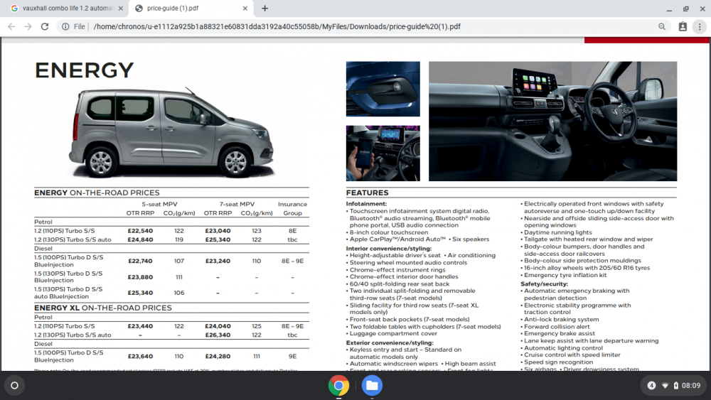The image size is (711, 400).
Task: Click the battery status icon
Action: [x=675, y=386]
